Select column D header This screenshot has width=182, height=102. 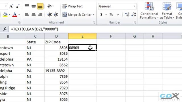[56, 36]
